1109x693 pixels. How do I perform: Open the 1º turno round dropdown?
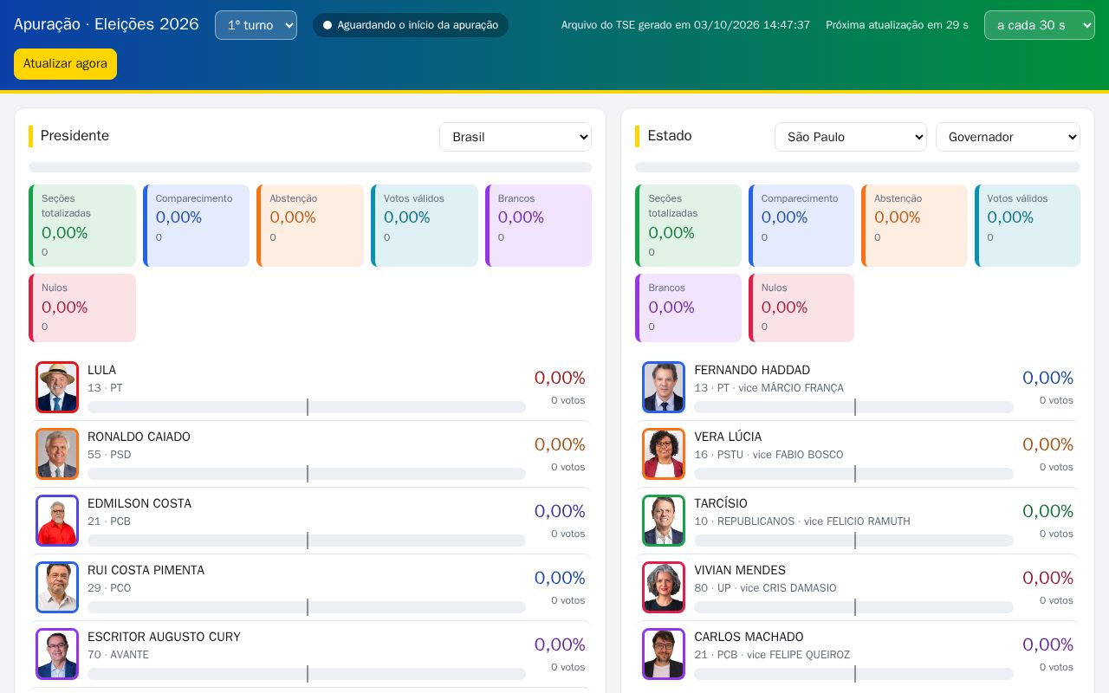256,25
